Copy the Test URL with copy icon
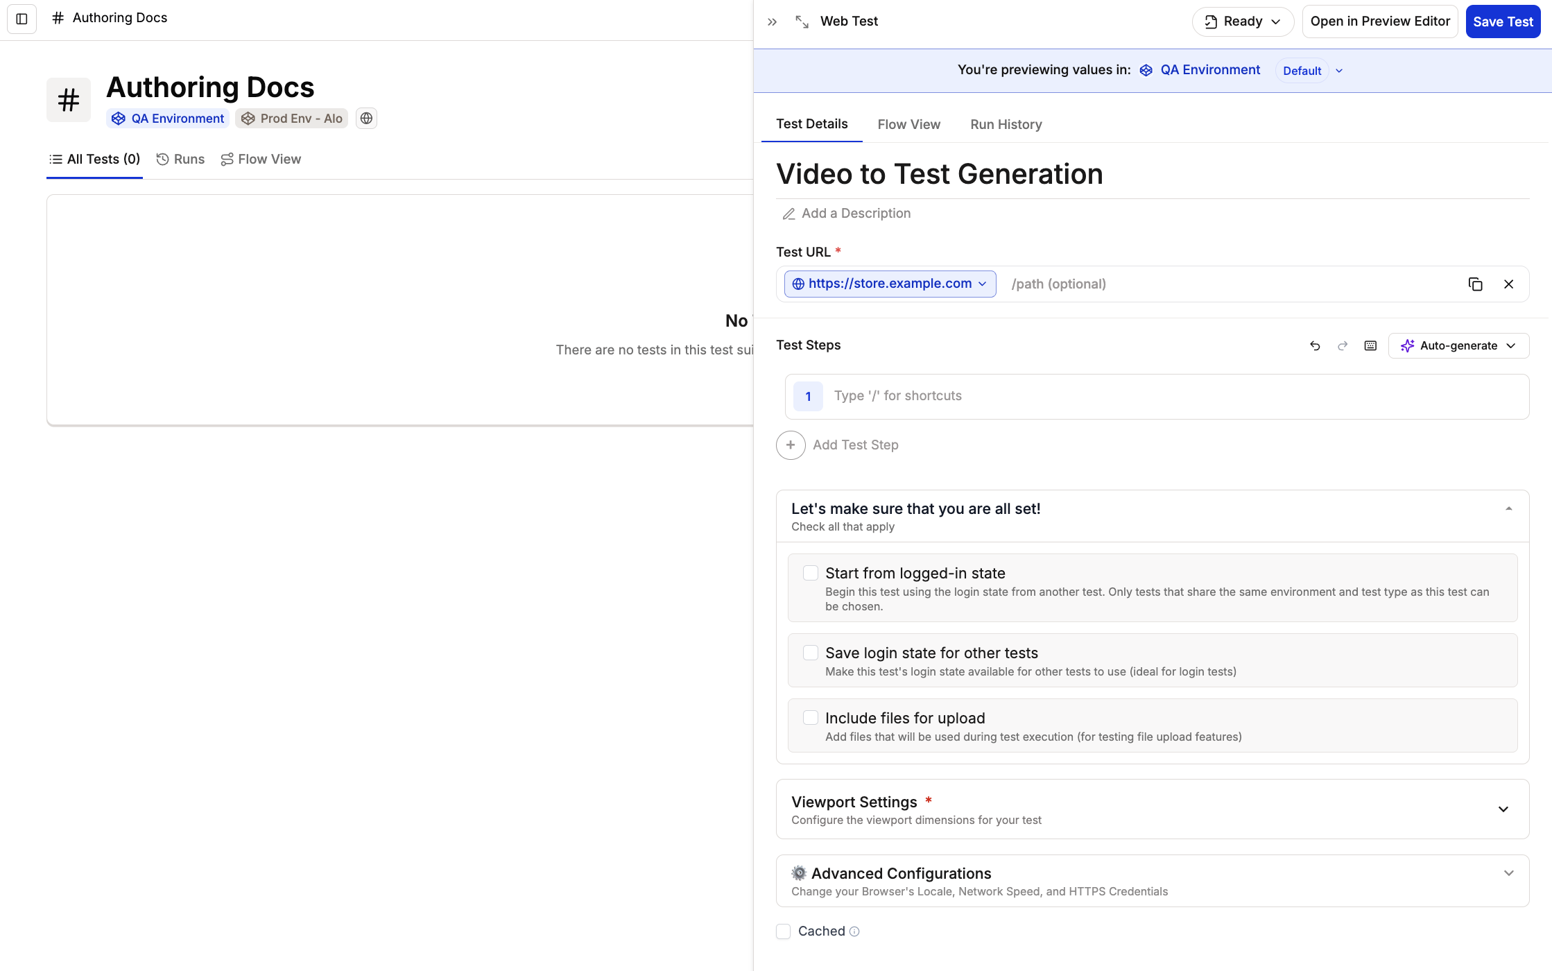Screen dimensions: 1552x971 (1475, 284)
